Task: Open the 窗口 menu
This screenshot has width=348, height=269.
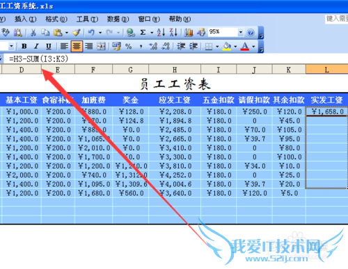Action: click(x=149, y=19)
